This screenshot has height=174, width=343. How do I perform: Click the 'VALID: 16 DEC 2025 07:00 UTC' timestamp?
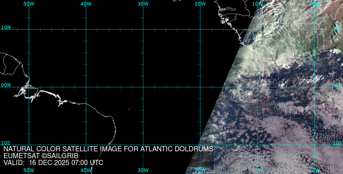pos(53,163)
